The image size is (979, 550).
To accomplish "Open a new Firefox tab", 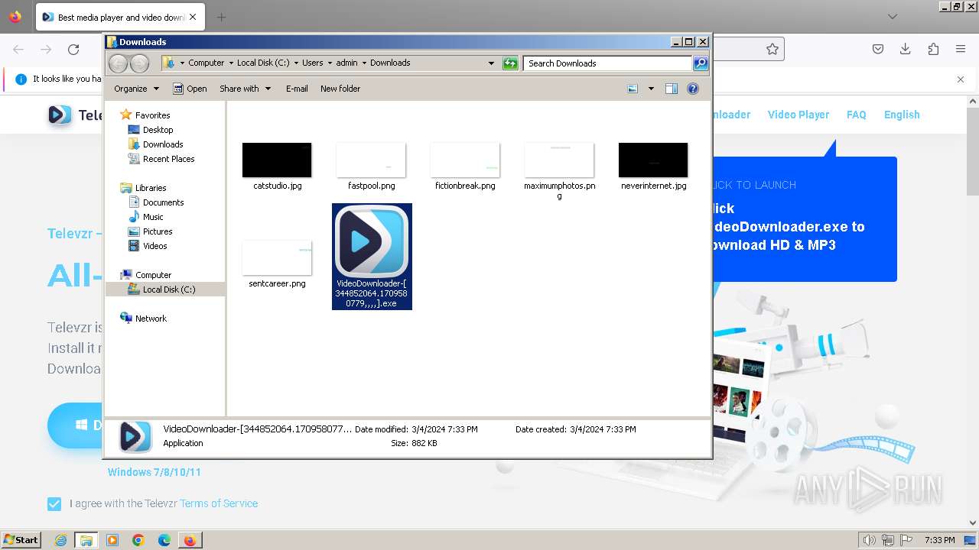I will click(221, 17).
